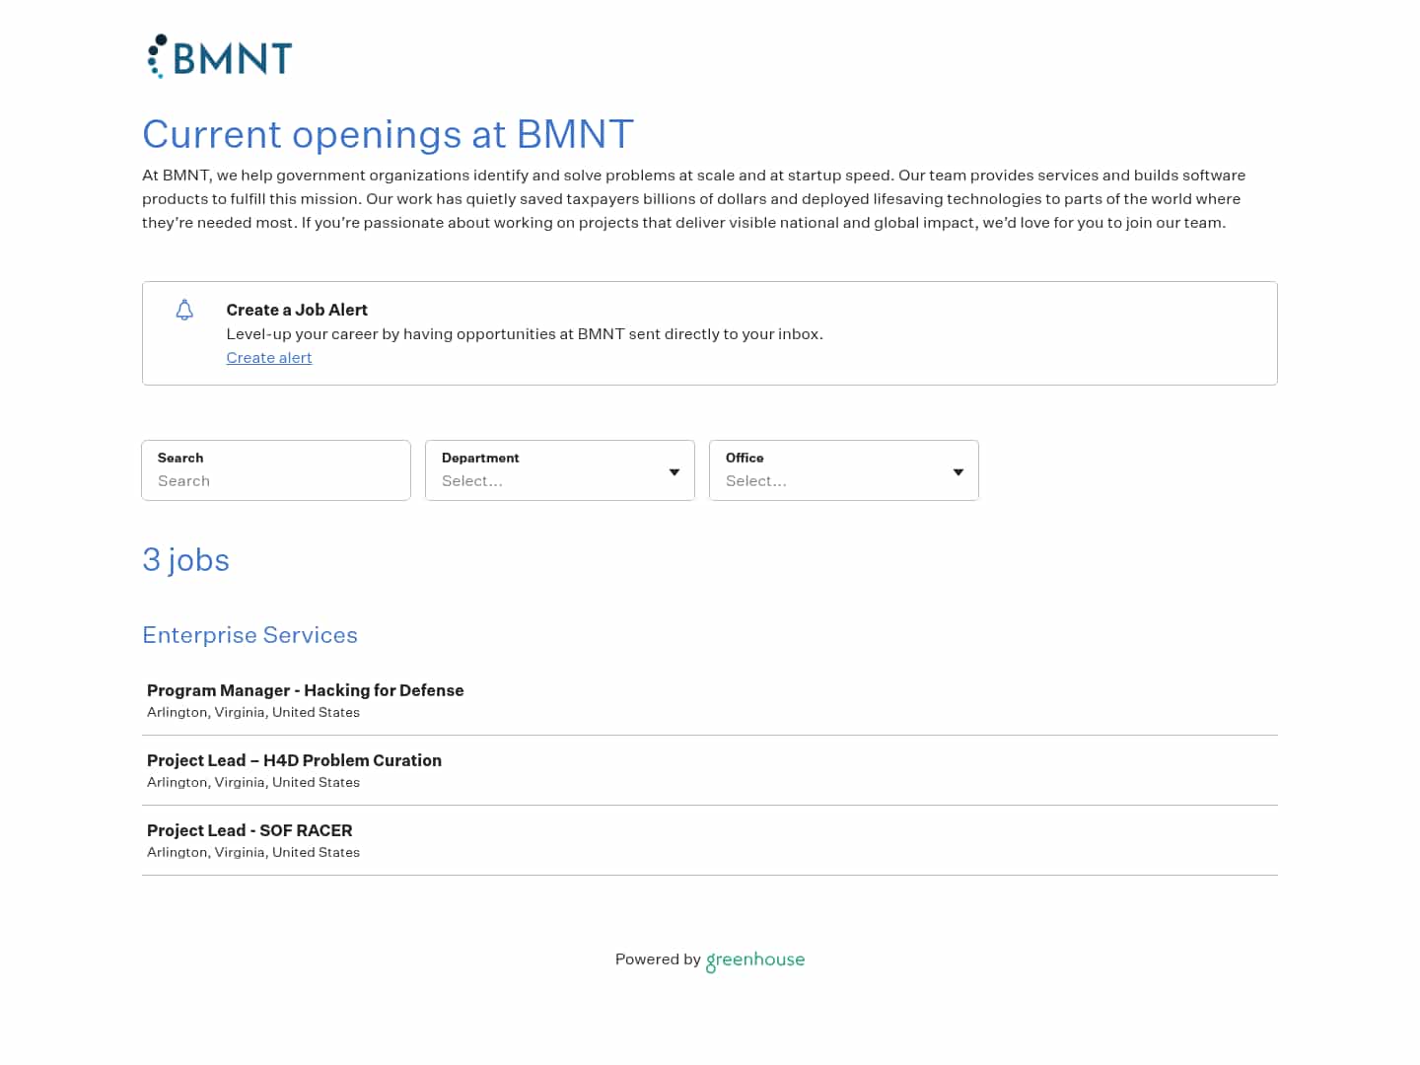Viewport: 1420px width, 1065px height.
Task: Click the Enterprise Services heading
Action: [250, 635]
